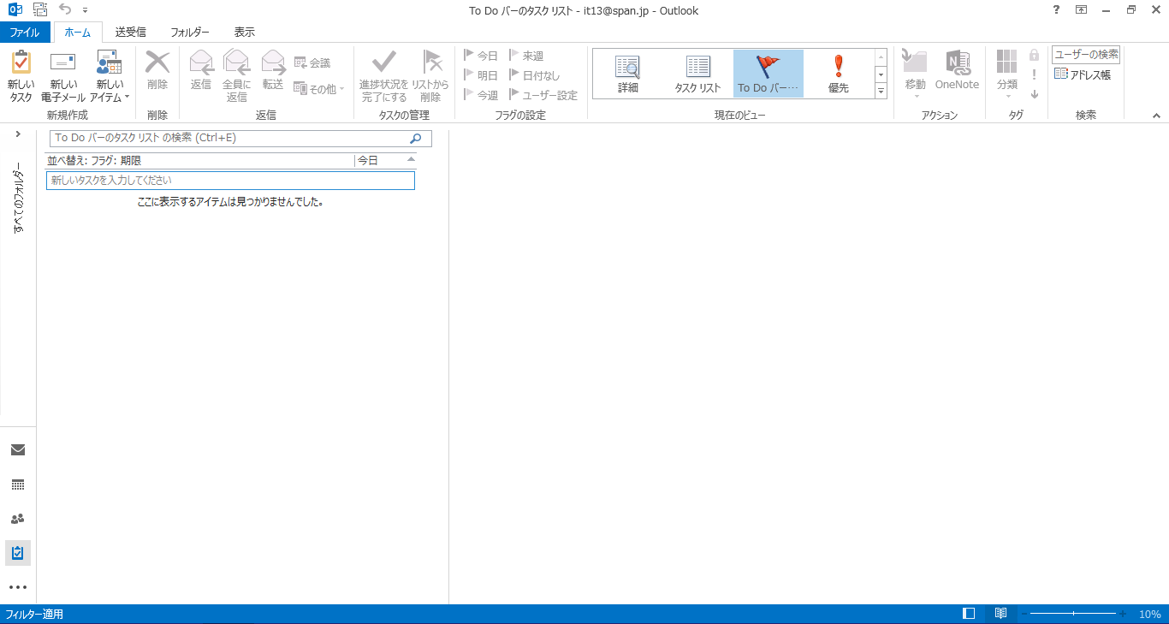Toggle sort order arrow in header

pyautogui.click(x=411, y=159)
